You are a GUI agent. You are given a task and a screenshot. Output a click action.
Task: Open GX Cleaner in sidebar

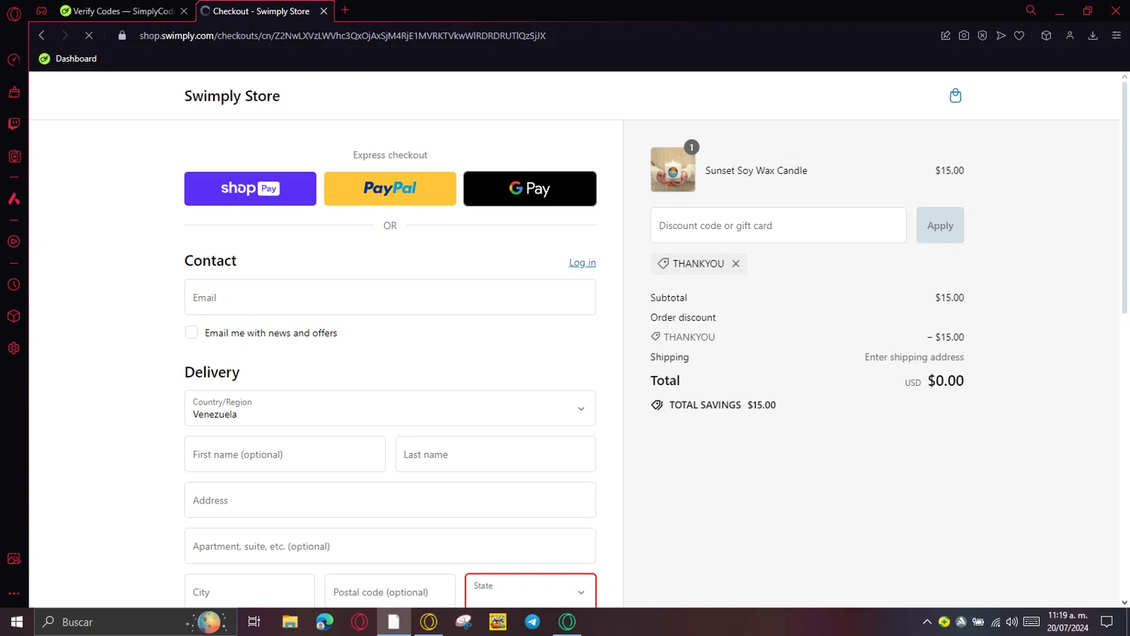point(14,93)
